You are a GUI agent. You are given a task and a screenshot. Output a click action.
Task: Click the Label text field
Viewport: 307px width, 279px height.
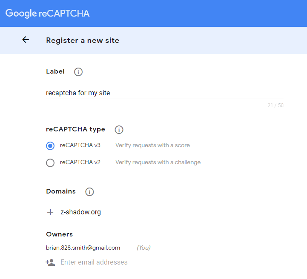164,93
